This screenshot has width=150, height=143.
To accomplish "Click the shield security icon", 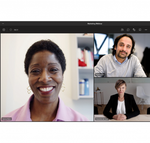I will tap(11, 30).
